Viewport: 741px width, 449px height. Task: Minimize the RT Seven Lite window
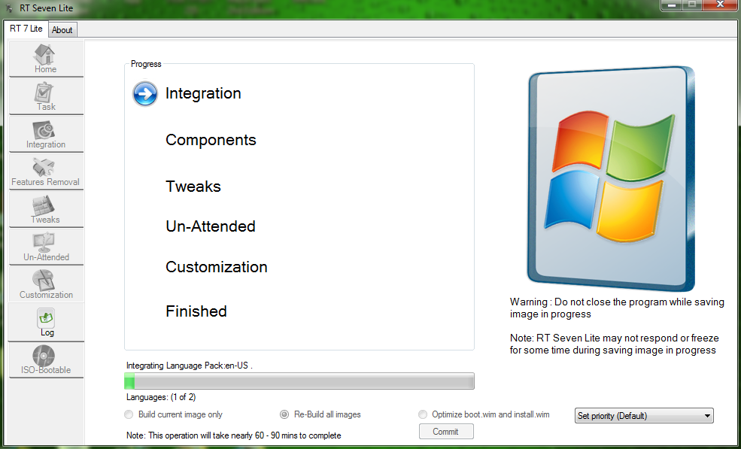[x=672, y=5]
